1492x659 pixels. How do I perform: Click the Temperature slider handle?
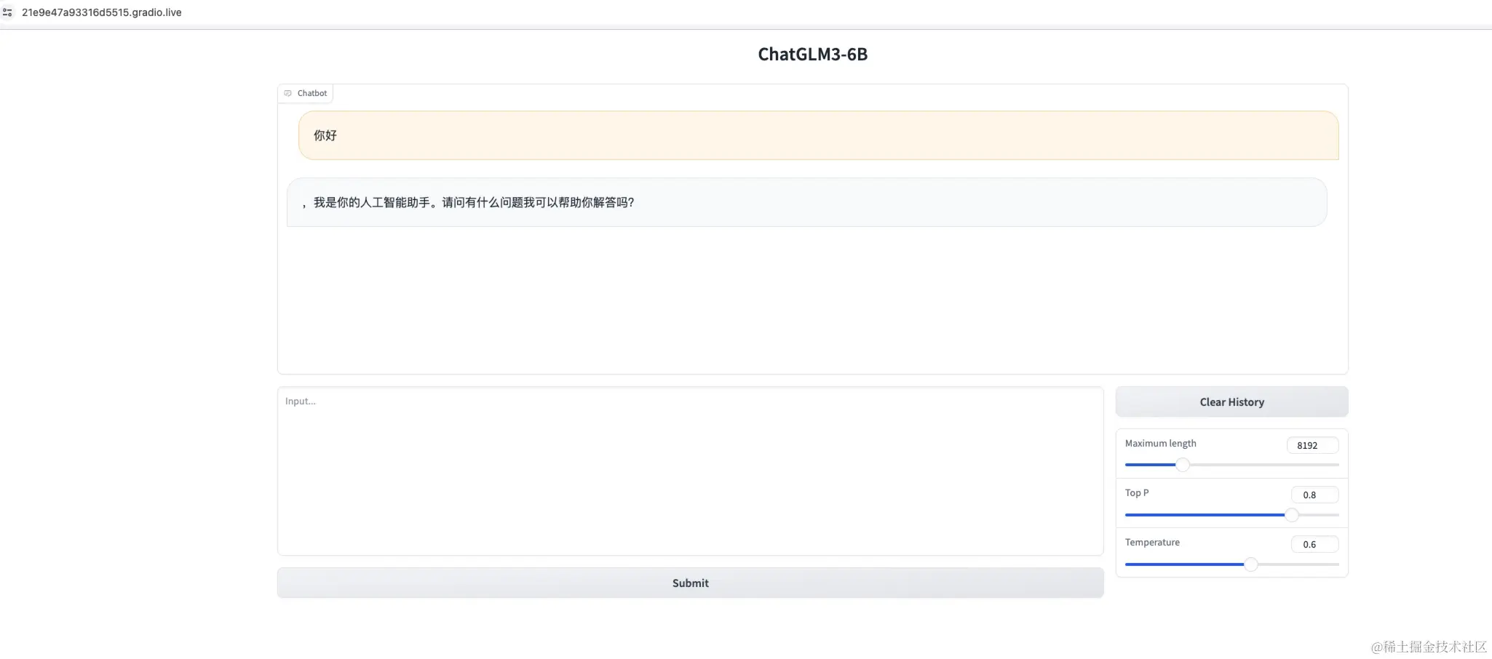1251,564
